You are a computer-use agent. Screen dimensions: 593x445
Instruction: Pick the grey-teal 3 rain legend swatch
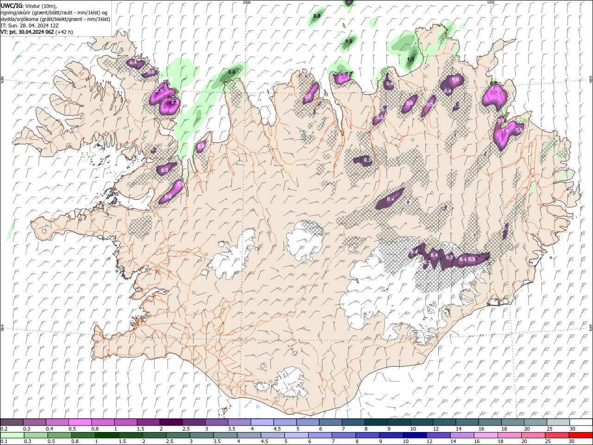coord(202,435)
